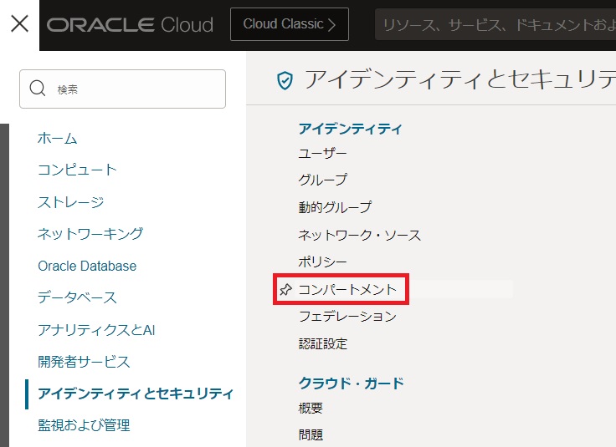The image size is (616, 447).
Task: Open the ストレージ menu category
Action: (x=70, y=202)
